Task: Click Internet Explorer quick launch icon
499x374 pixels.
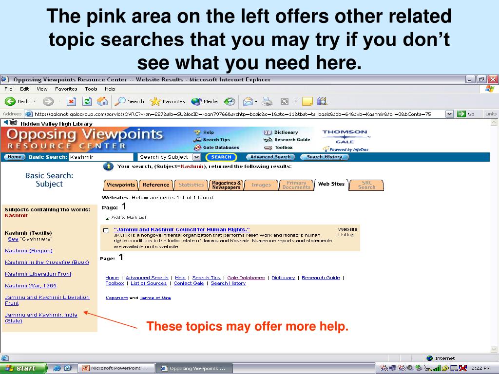Action: (57, 368)
